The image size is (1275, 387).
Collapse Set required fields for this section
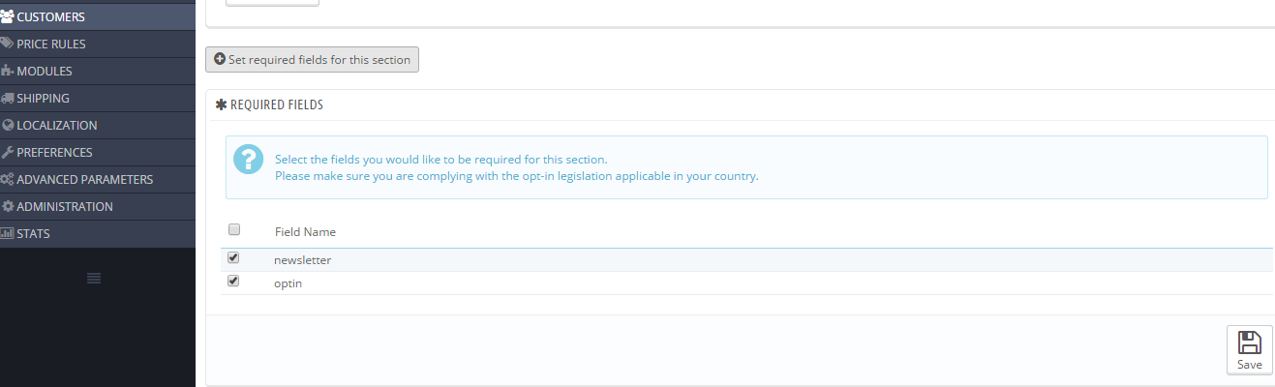(312, 59)
